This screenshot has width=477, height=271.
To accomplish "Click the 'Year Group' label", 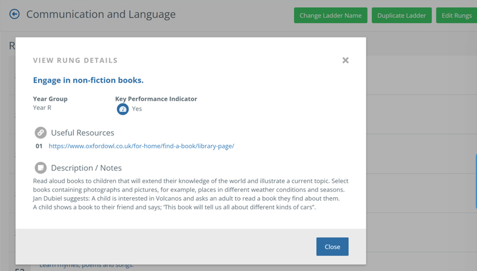I will pos(50,99).
